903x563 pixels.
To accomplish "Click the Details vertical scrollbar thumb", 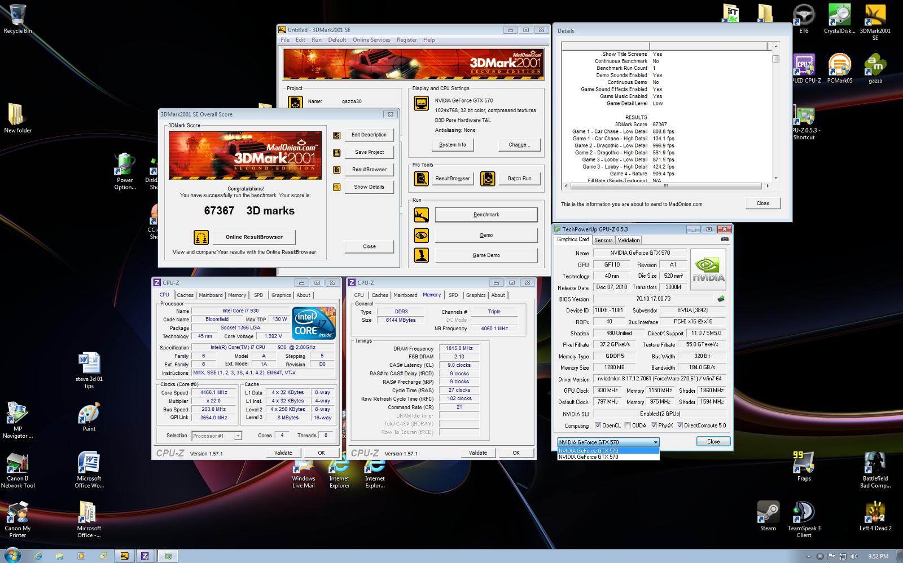I will click(x=776, y=59).
